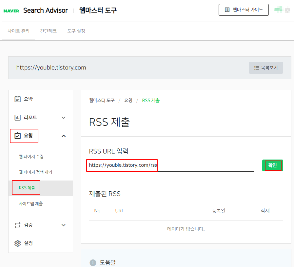Open 요청 from the breadcrumb trail

click(x=128, y=100)
